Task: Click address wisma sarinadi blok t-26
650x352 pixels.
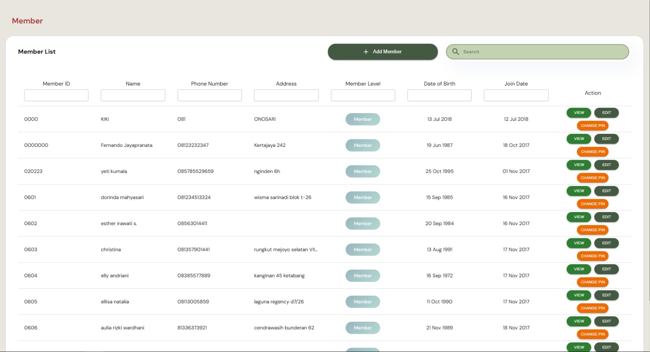Action: click(283, 197)
